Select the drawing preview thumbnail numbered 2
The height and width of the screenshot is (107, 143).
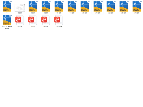pyautogui.click(x=20, y=8)
